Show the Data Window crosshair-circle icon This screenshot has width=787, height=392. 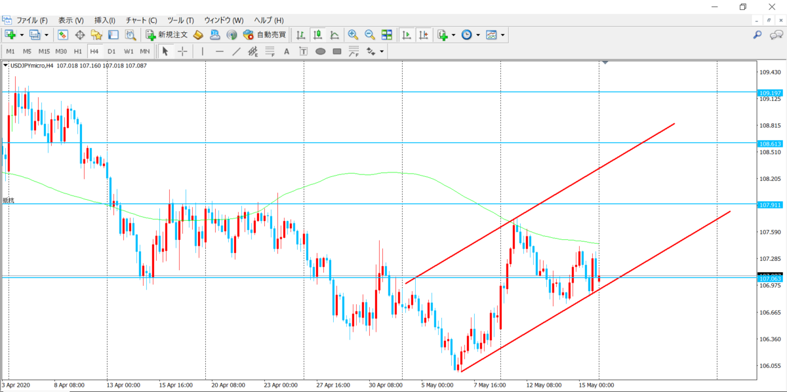80,35
